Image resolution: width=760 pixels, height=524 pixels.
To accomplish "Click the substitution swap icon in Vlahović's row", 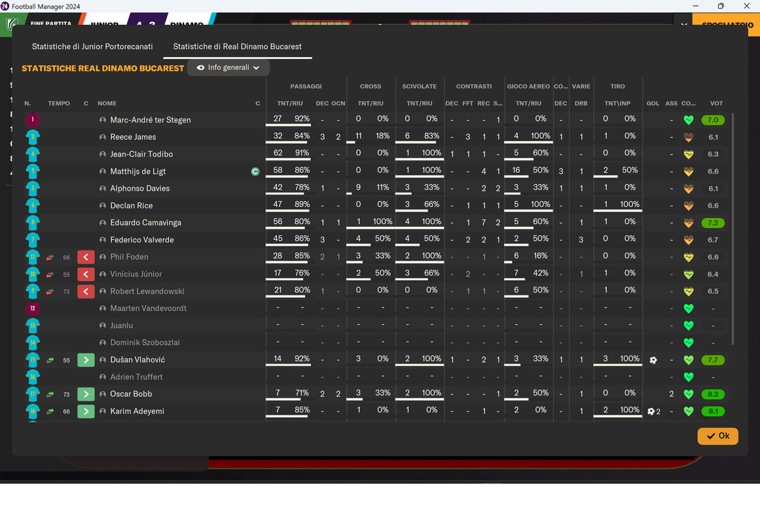I will [x=50, y=360].
